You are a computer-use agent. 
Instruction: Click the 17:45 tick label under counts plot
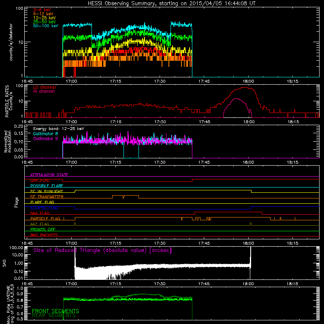pyautogui.click(x=204, y=81)
